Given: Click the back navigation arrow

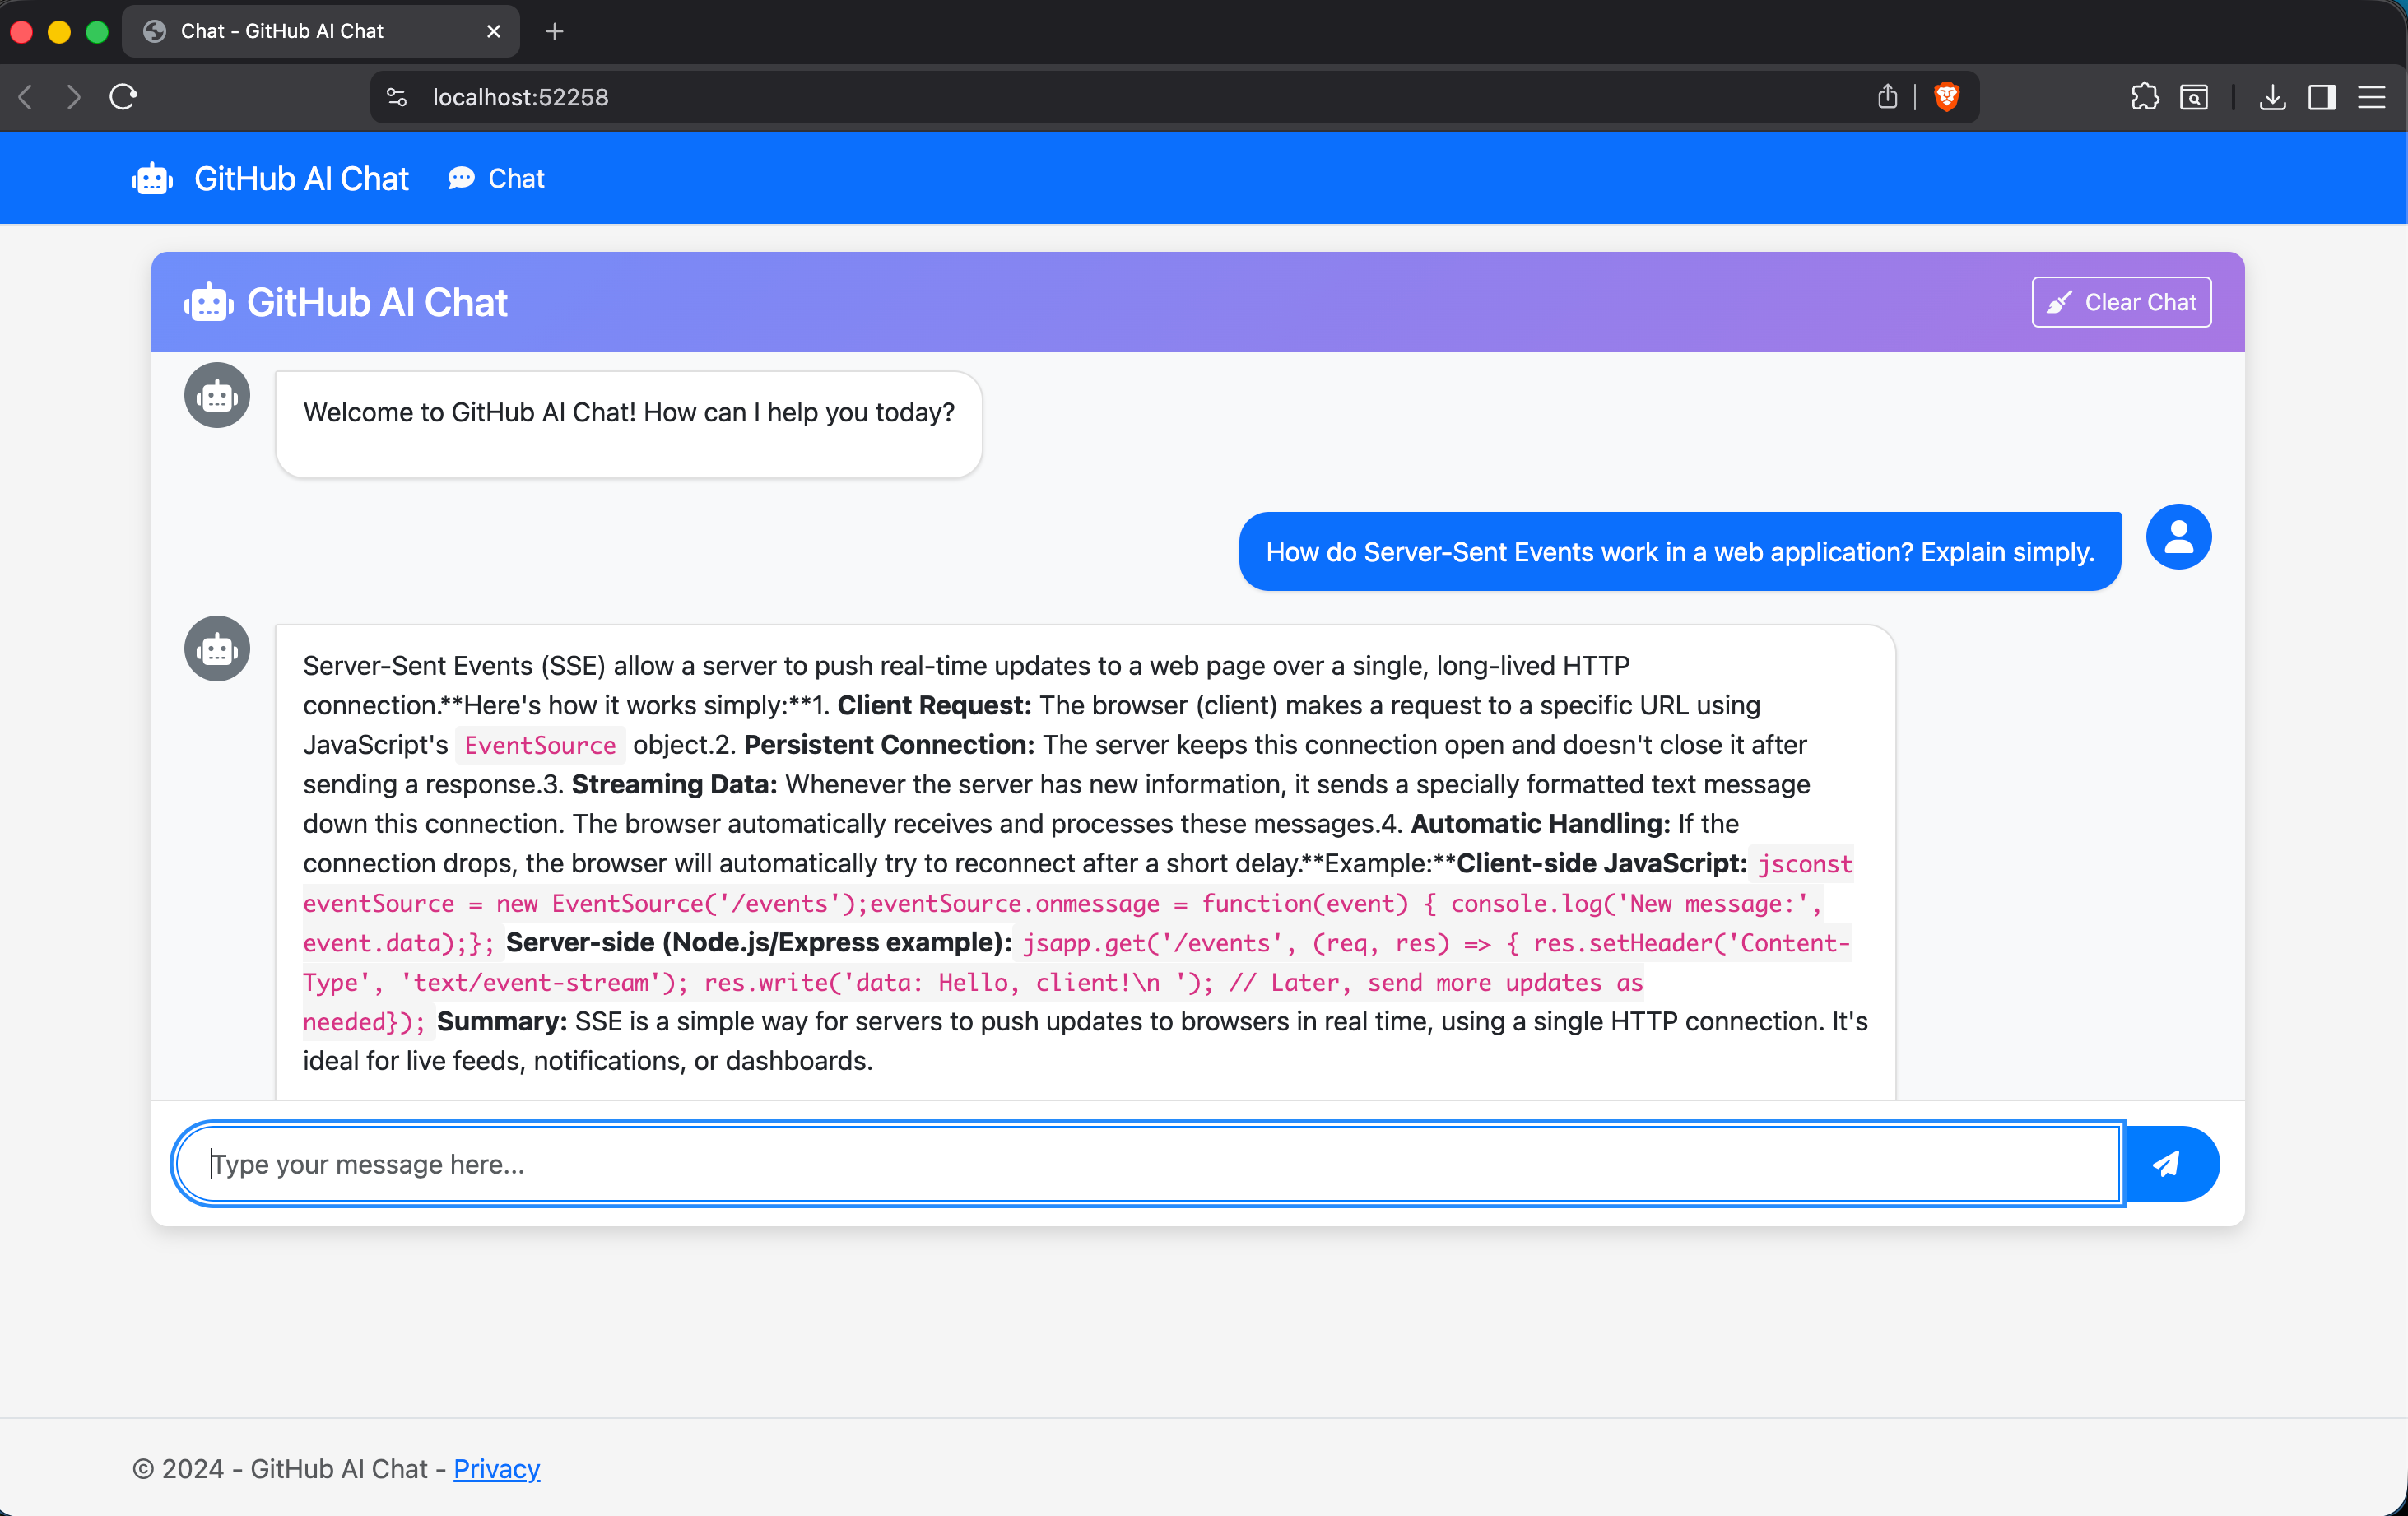Looking at the screenshot, I should click(x=25, y=97).
